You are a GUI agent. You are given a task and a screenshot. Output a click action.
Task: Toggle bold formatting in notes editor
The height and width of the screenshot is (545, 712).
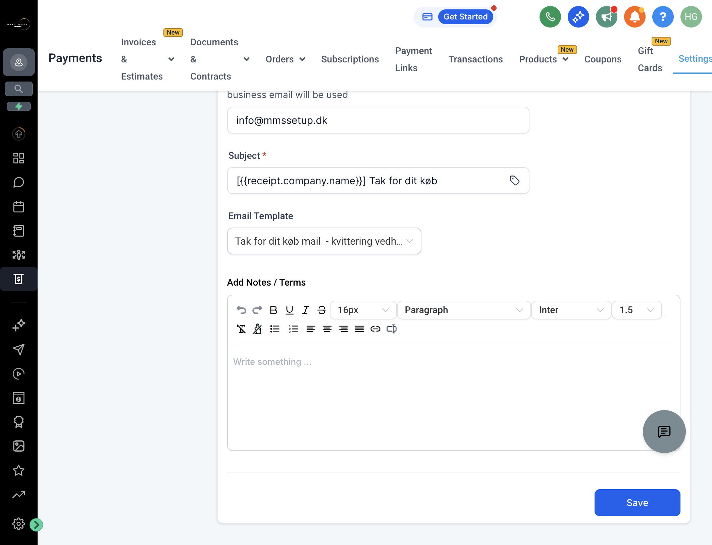[x=273, y=310]
